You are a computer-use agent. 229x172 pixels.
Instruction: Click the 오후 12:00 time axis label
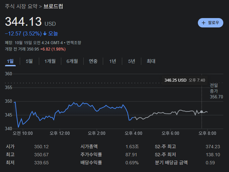tap(60, 133)
